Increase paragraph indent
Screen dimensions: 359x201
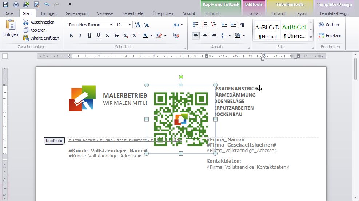tap(233, 25)
